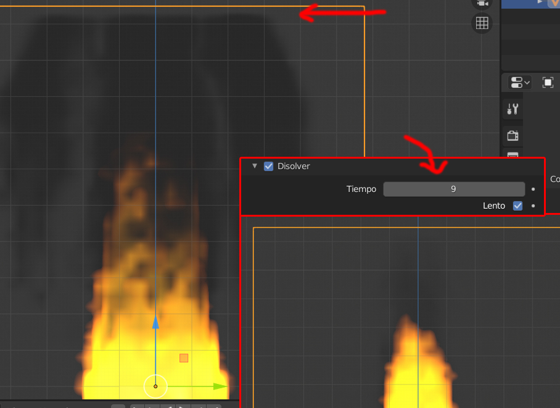Click the square frame icon in Properties header
Viewport: 560px width, 408px height.
point(548,83)
